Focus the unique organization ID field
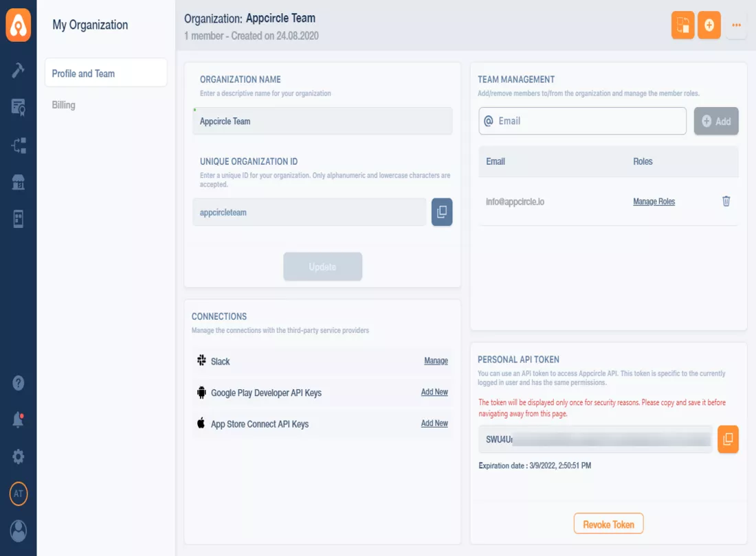 [x=309, y=212]
